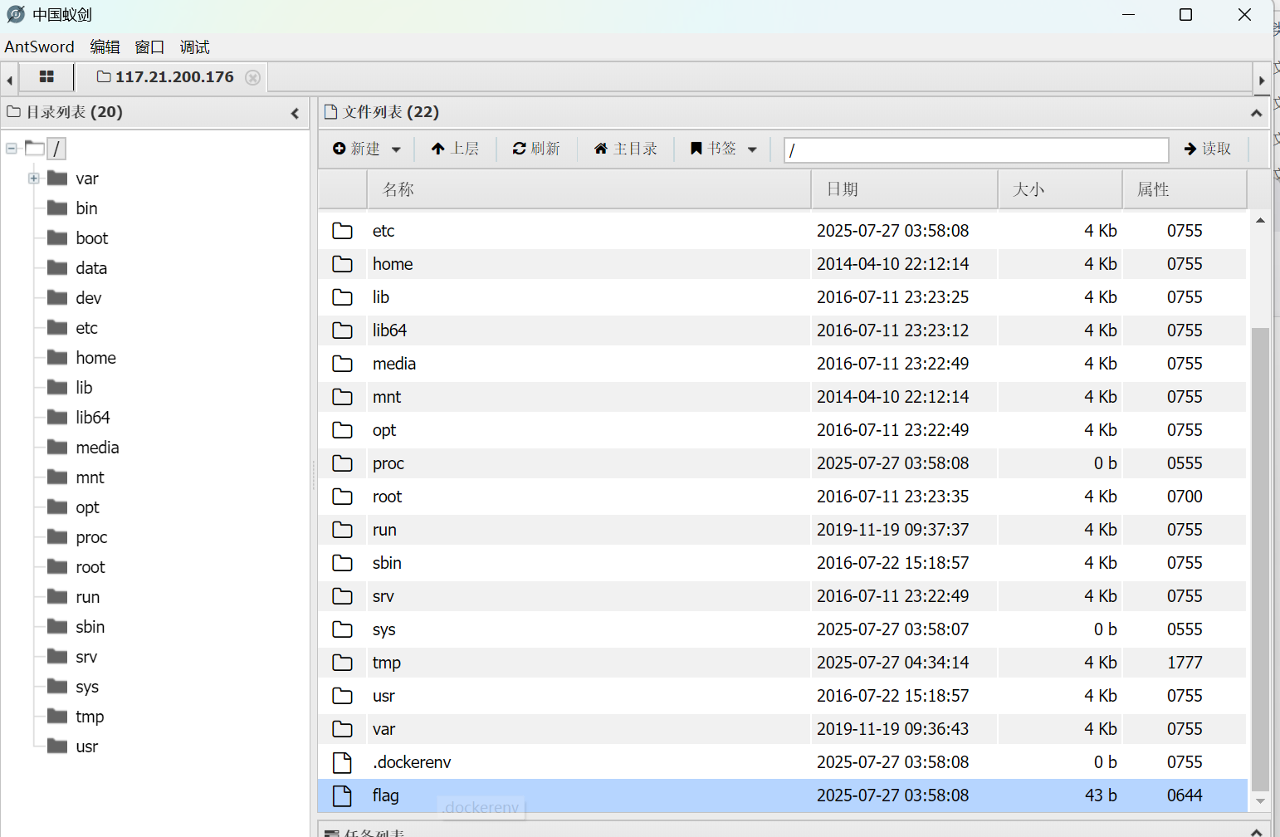Click the etc folder icon in file list
Viewport: 1280px width, 837px height.
[342, 231]
